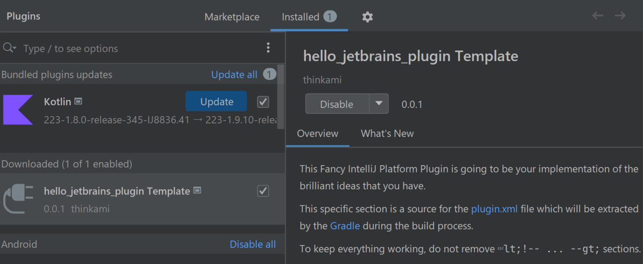
Task: Click the search magnifier options icon
Action: point(10,48)
